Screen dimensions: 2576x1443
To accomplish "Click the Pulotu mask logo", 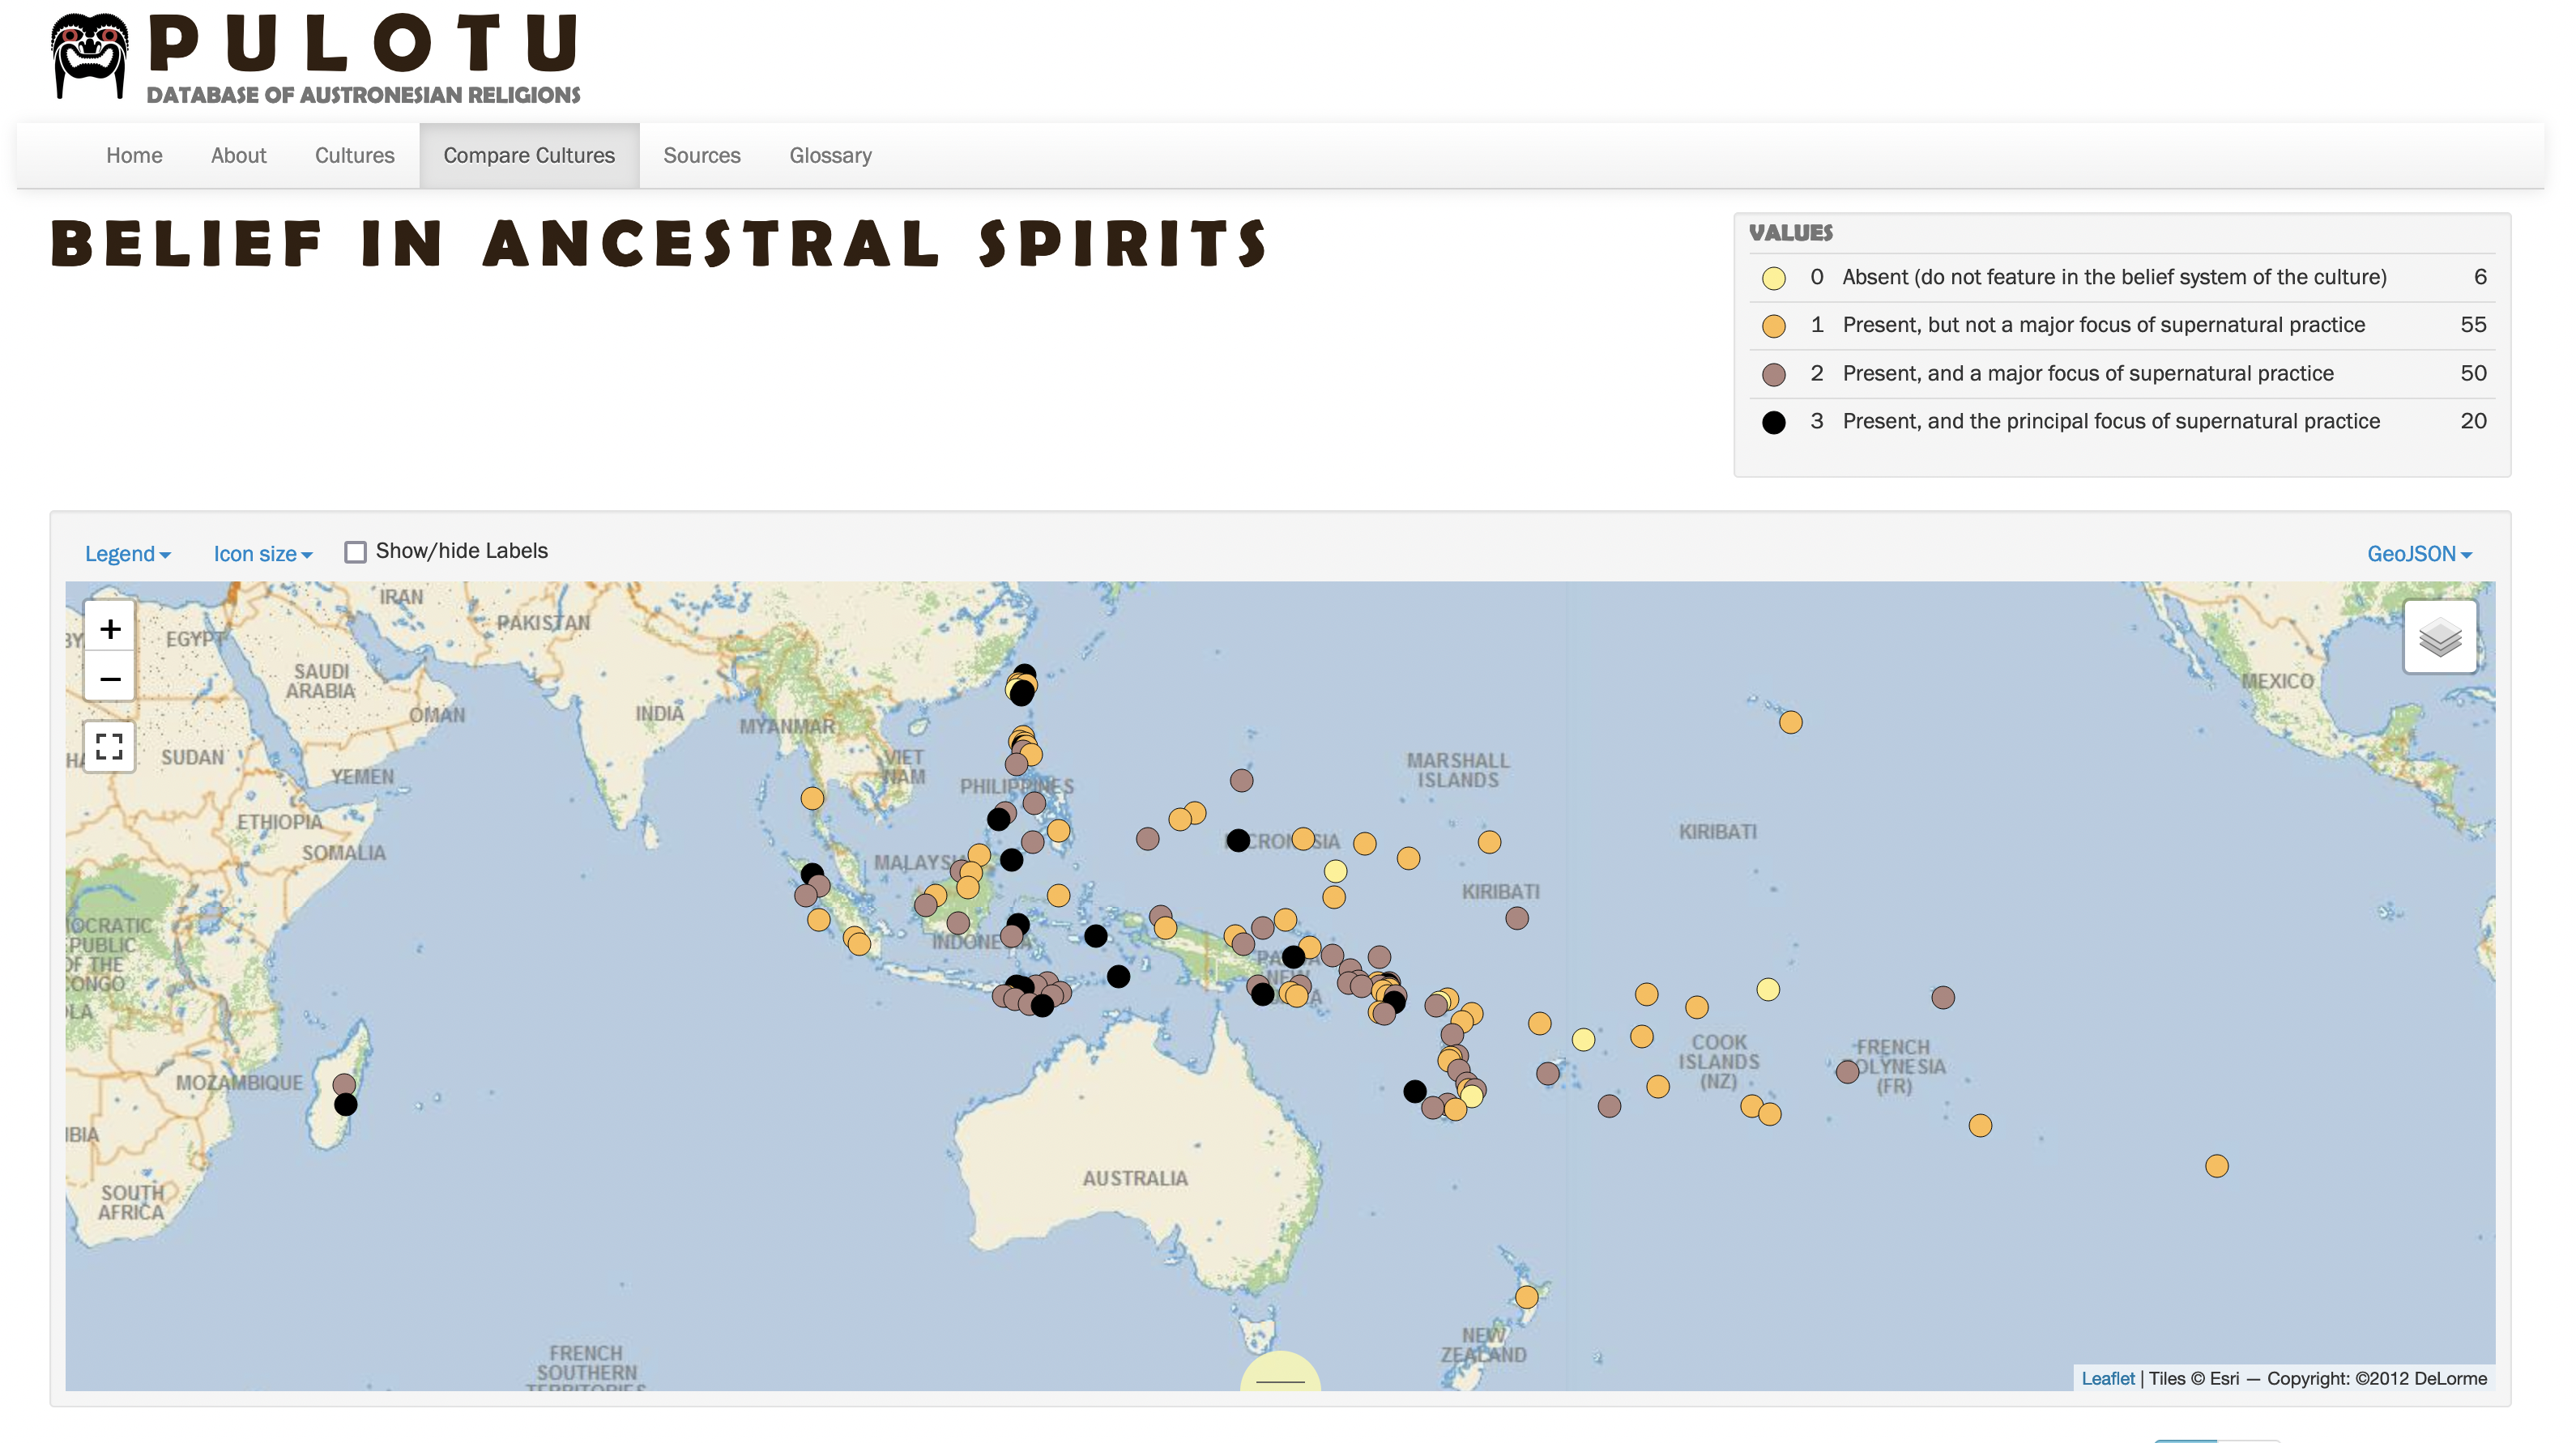I will point(90,56).
